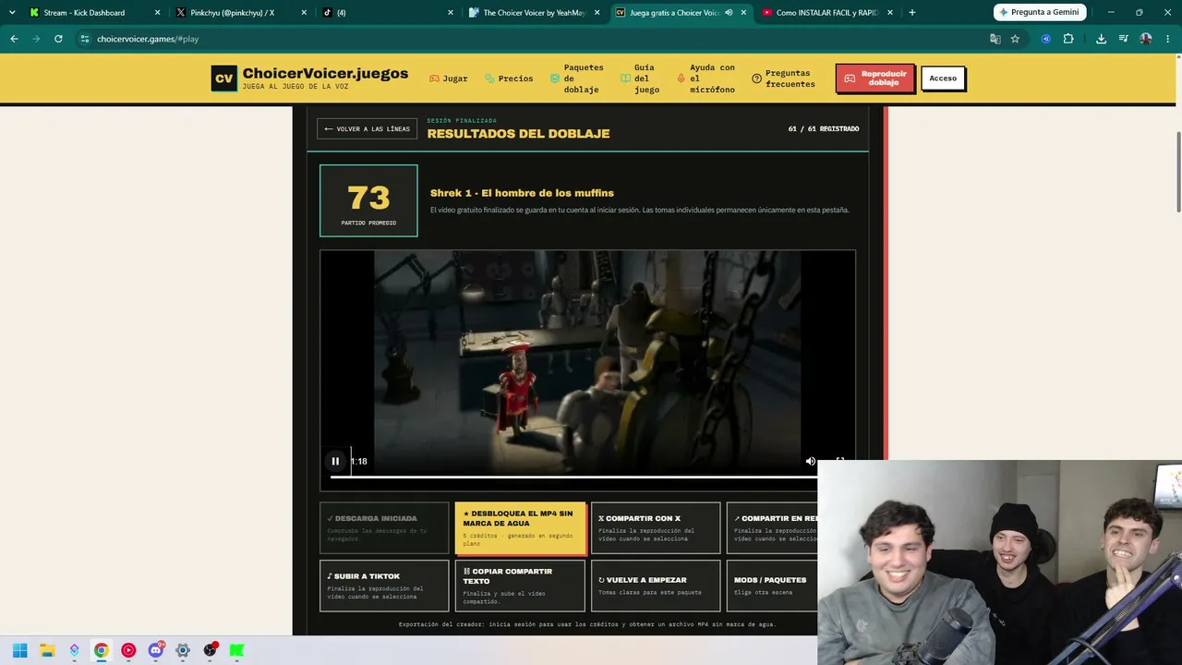The height and width of the screenshot is (665, 1182).
Task: Open Paquetes de doblaje nav item
Action: point(576,79)
